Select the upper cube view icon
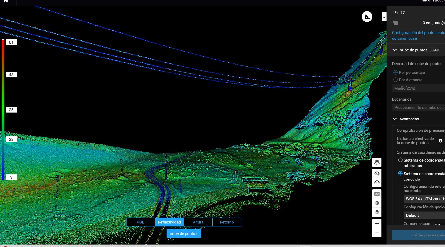The height and width of the screenshot is (247, 445). tap(377, 203)
